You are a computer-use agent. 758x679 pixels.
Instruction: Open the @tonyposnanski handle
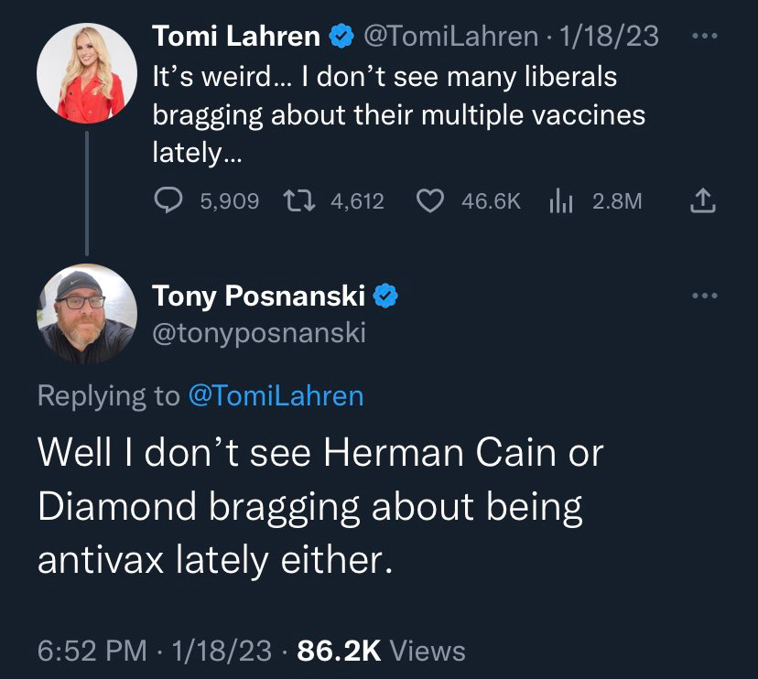258,333
